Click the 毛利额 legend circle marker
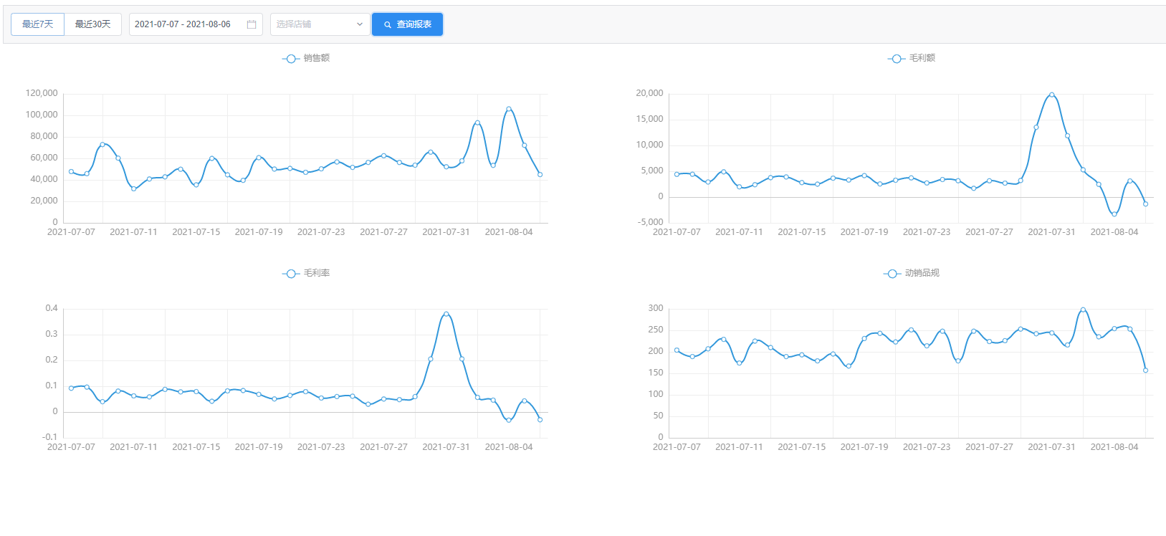The height and width of the screenshot is (536, 1166). point(897,59)
